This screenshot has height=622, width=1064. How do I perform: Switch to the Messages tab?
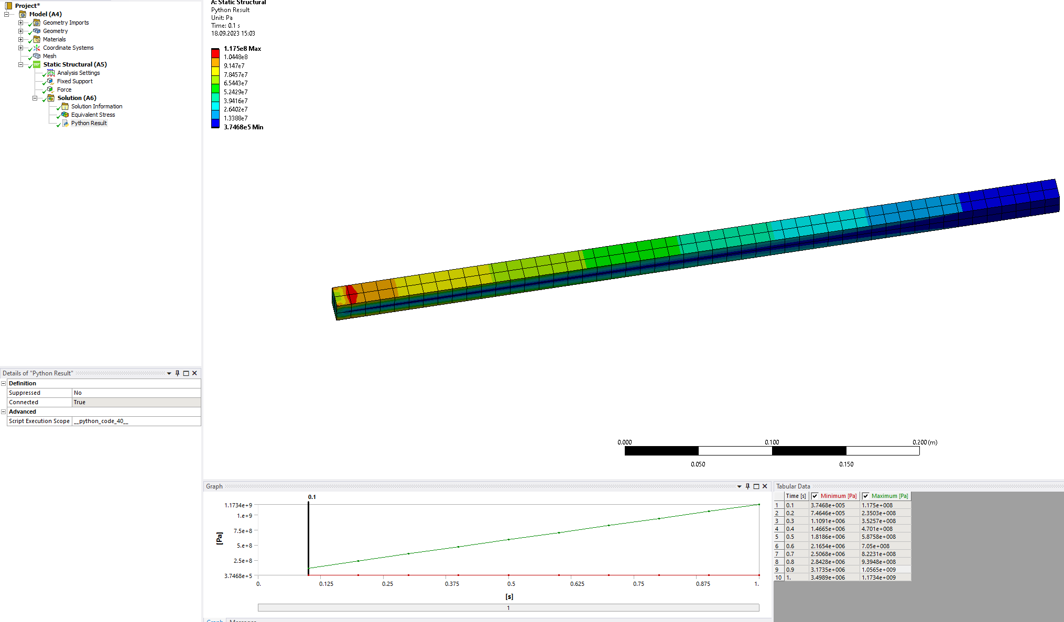(x=243, y=620)
